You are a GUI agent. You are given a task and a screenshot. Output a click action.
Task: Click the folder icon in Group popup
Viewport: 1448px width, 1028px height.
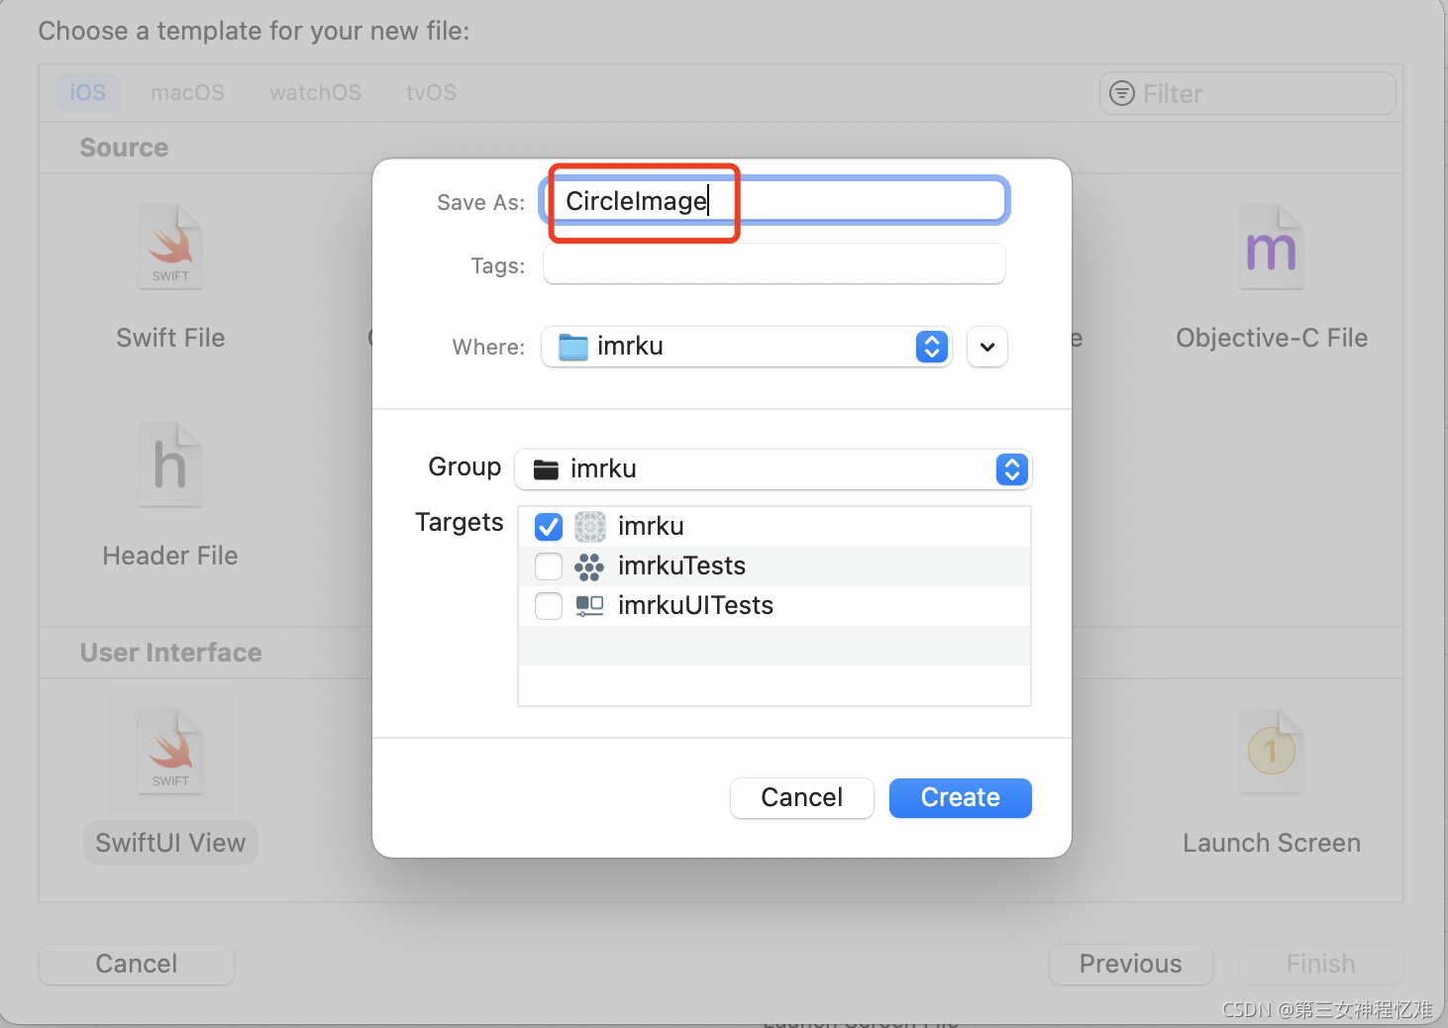(x=546, y=469)
